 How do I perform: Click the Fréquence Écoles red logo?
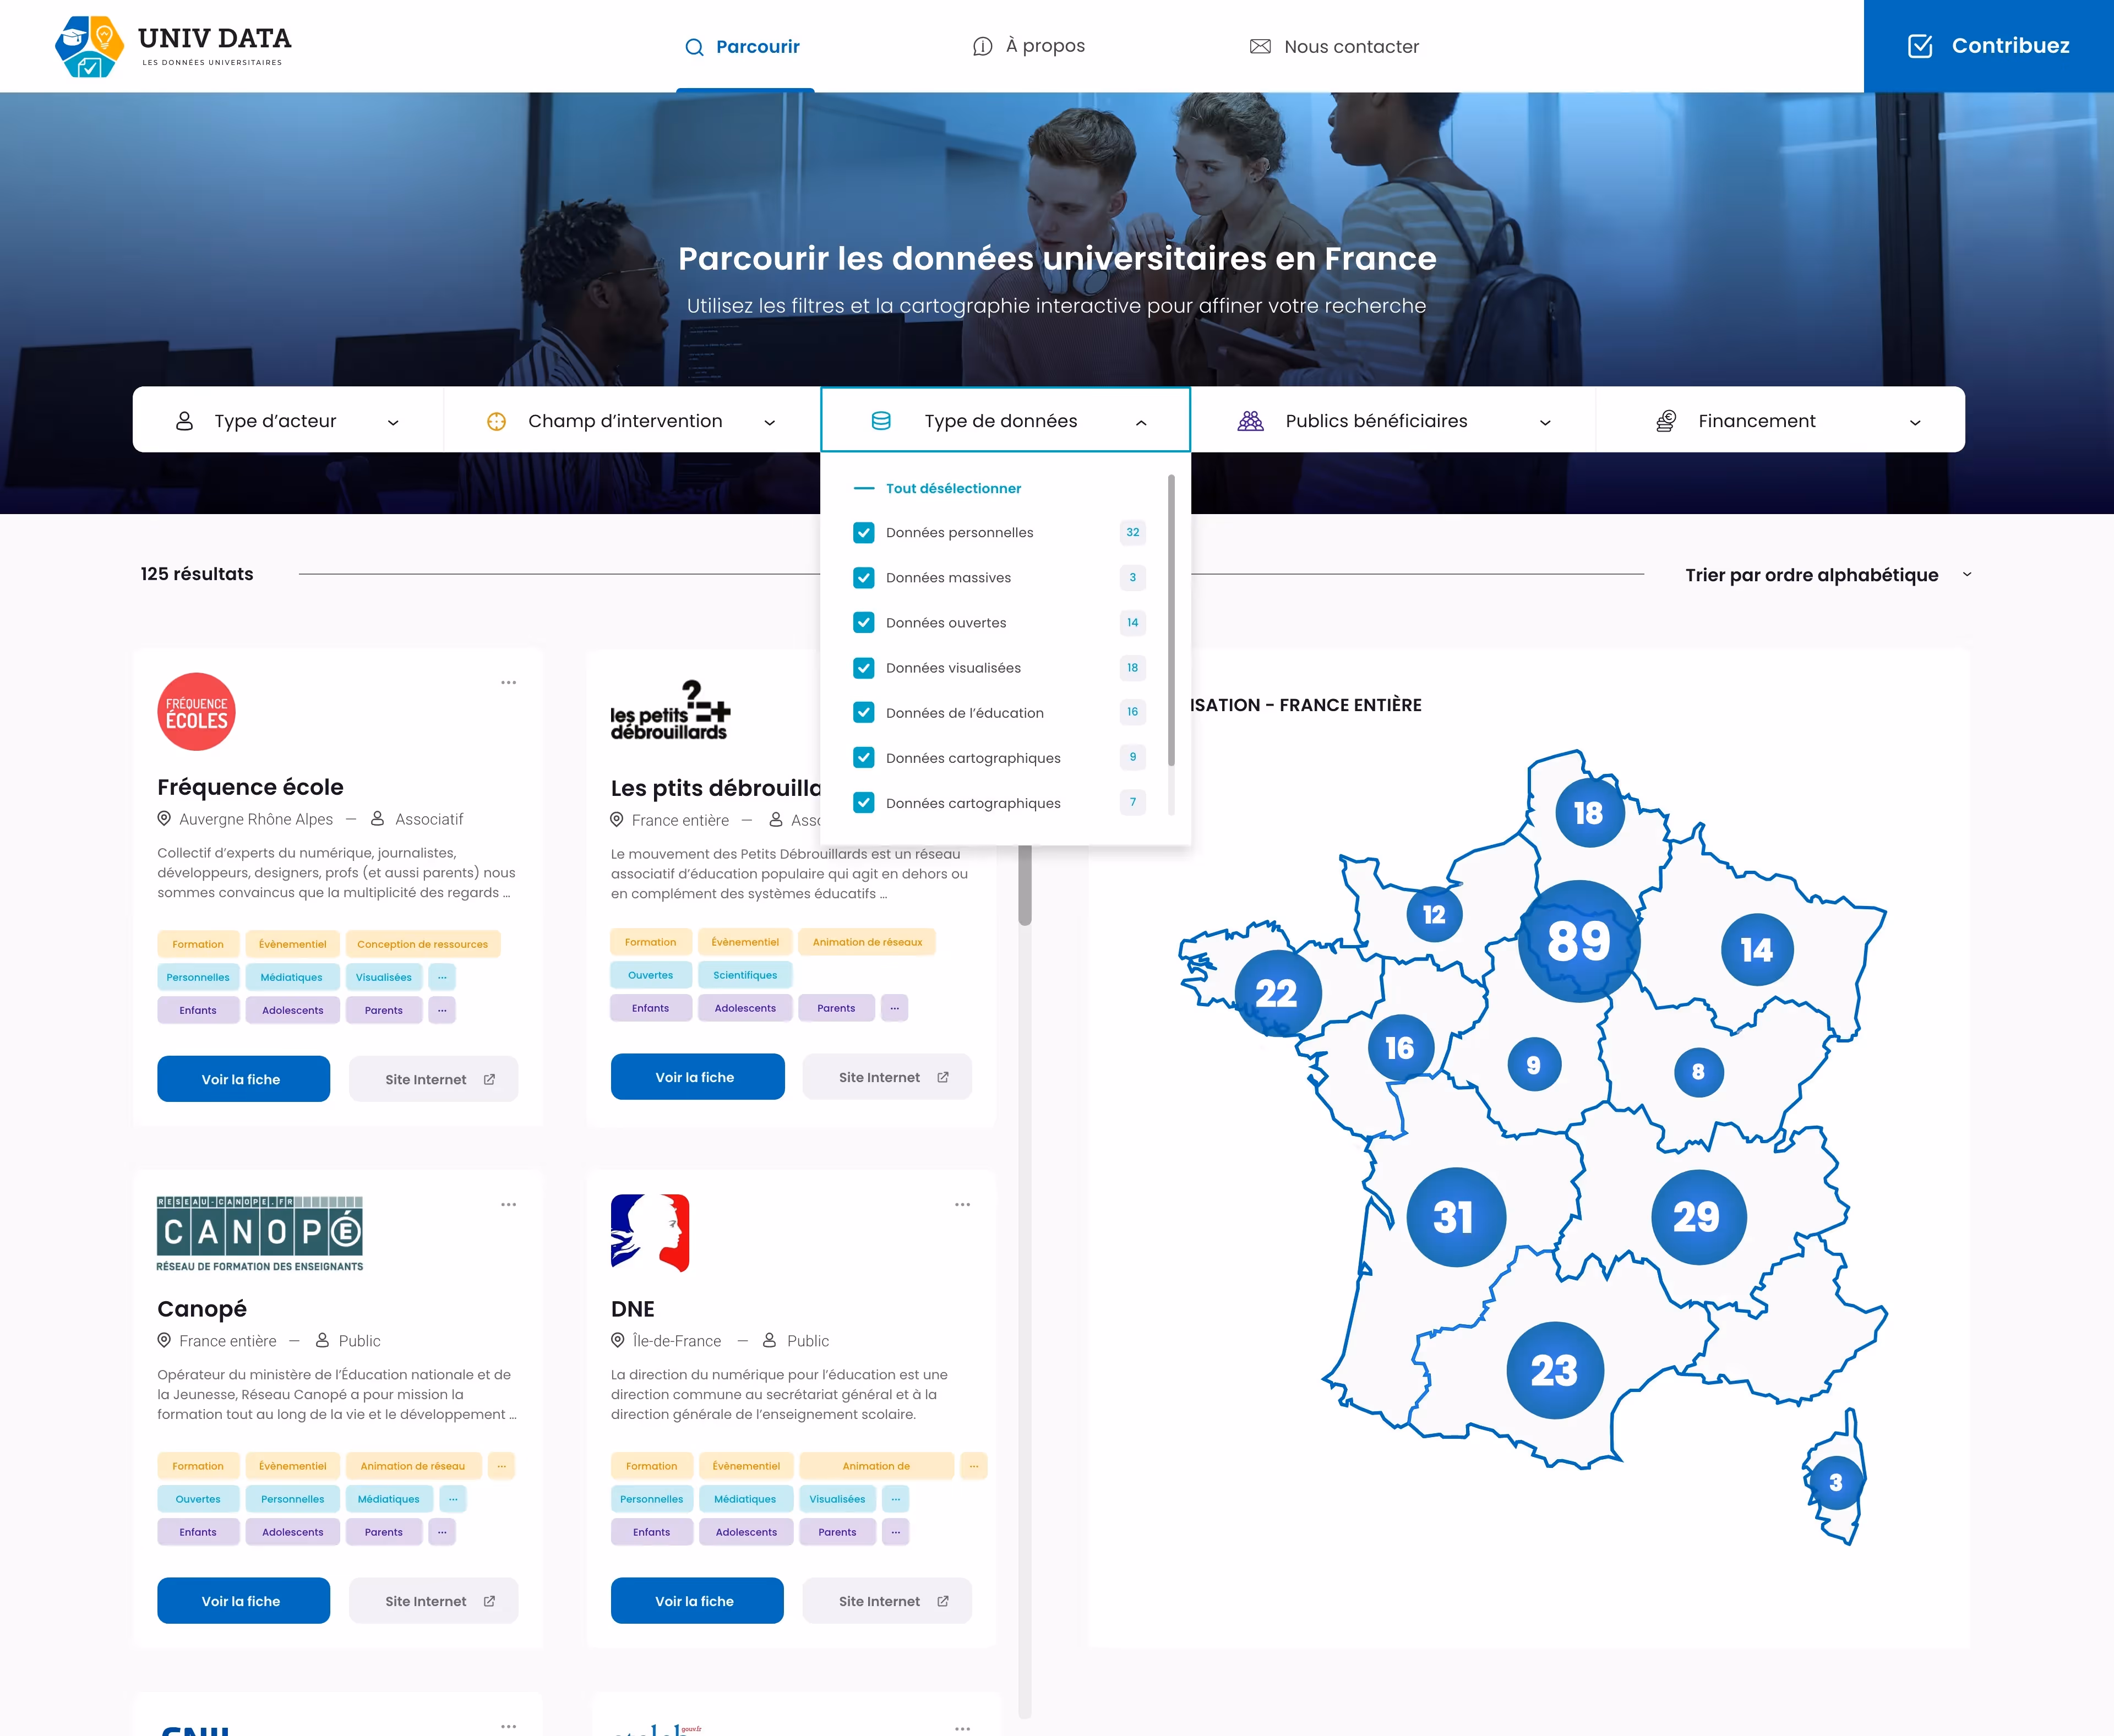(x=197, y=712)
